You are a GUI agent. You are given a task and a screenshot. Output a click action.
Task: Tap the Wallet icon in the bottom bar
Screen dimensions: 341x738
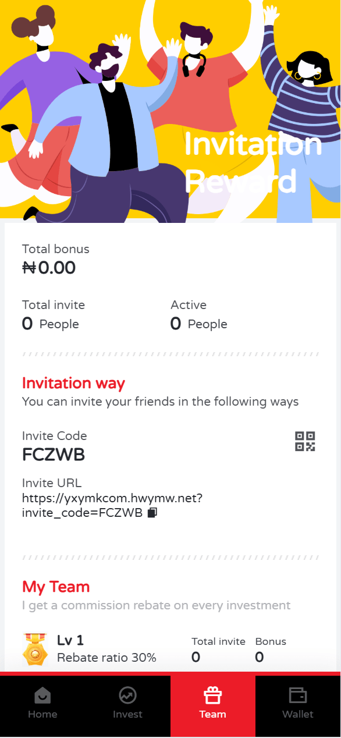[x=298, y=695]
